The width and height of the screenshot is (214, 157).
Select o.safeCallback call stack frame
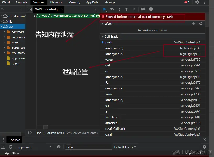coord(153,129)
